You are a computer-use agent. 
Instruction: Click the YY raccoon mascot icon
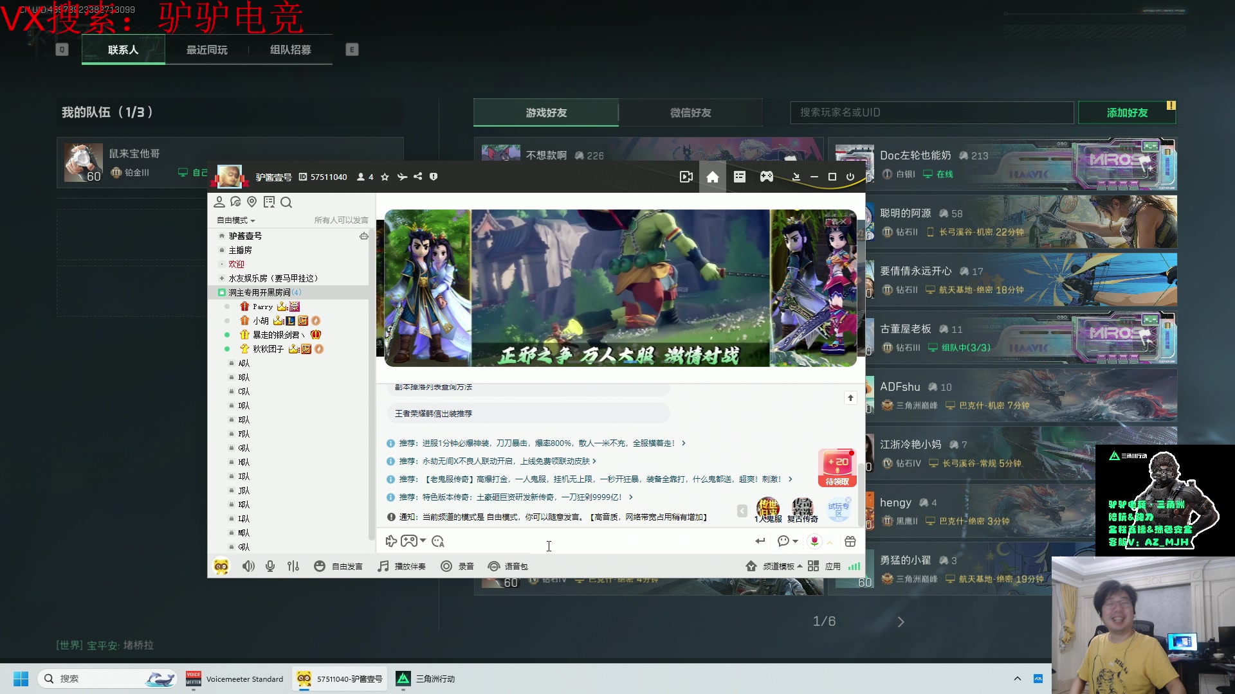[x=221, y=566]
